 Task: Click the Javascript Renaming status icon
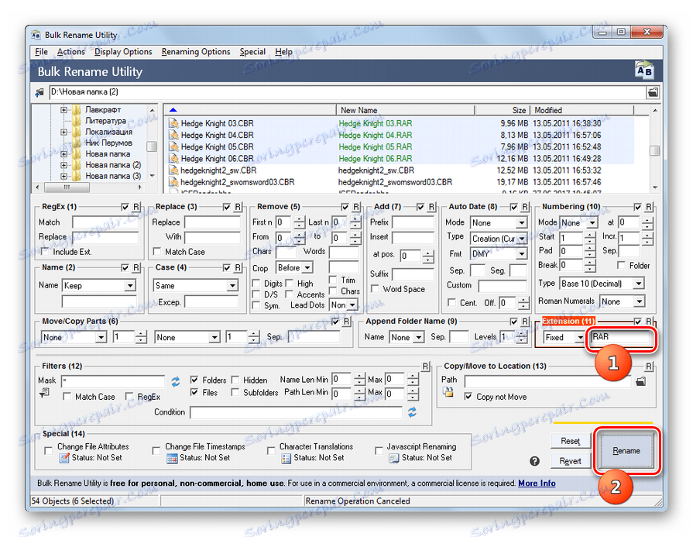pos(394,458)
